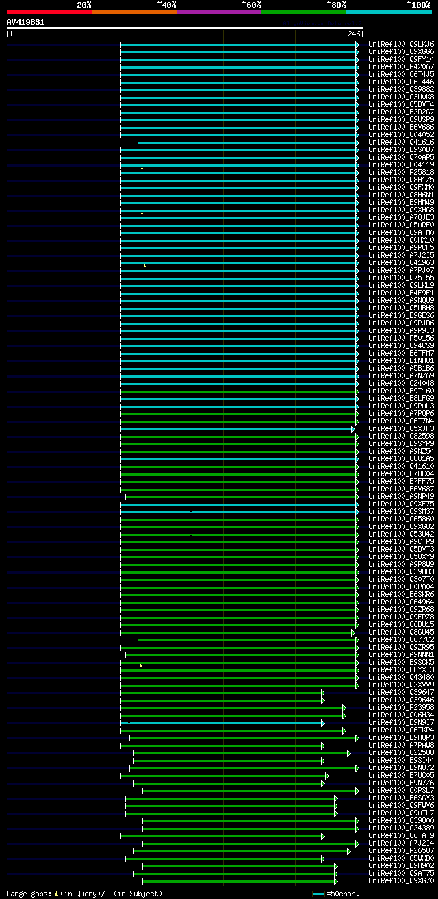438x899 pixels.
Task: Select the label UniRef100_O22588
Action: pos(401,752)
